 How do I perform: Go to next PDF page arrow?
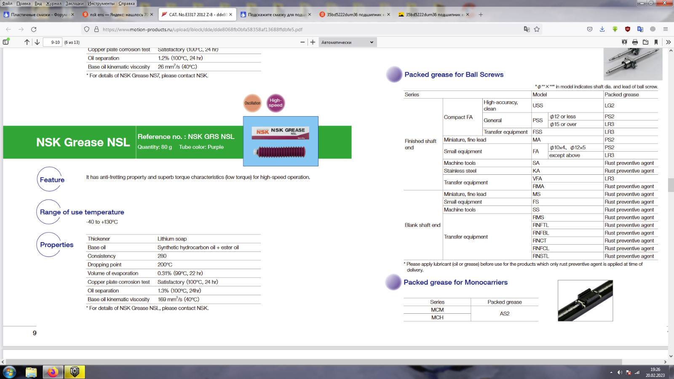click(x=37, y=42)
